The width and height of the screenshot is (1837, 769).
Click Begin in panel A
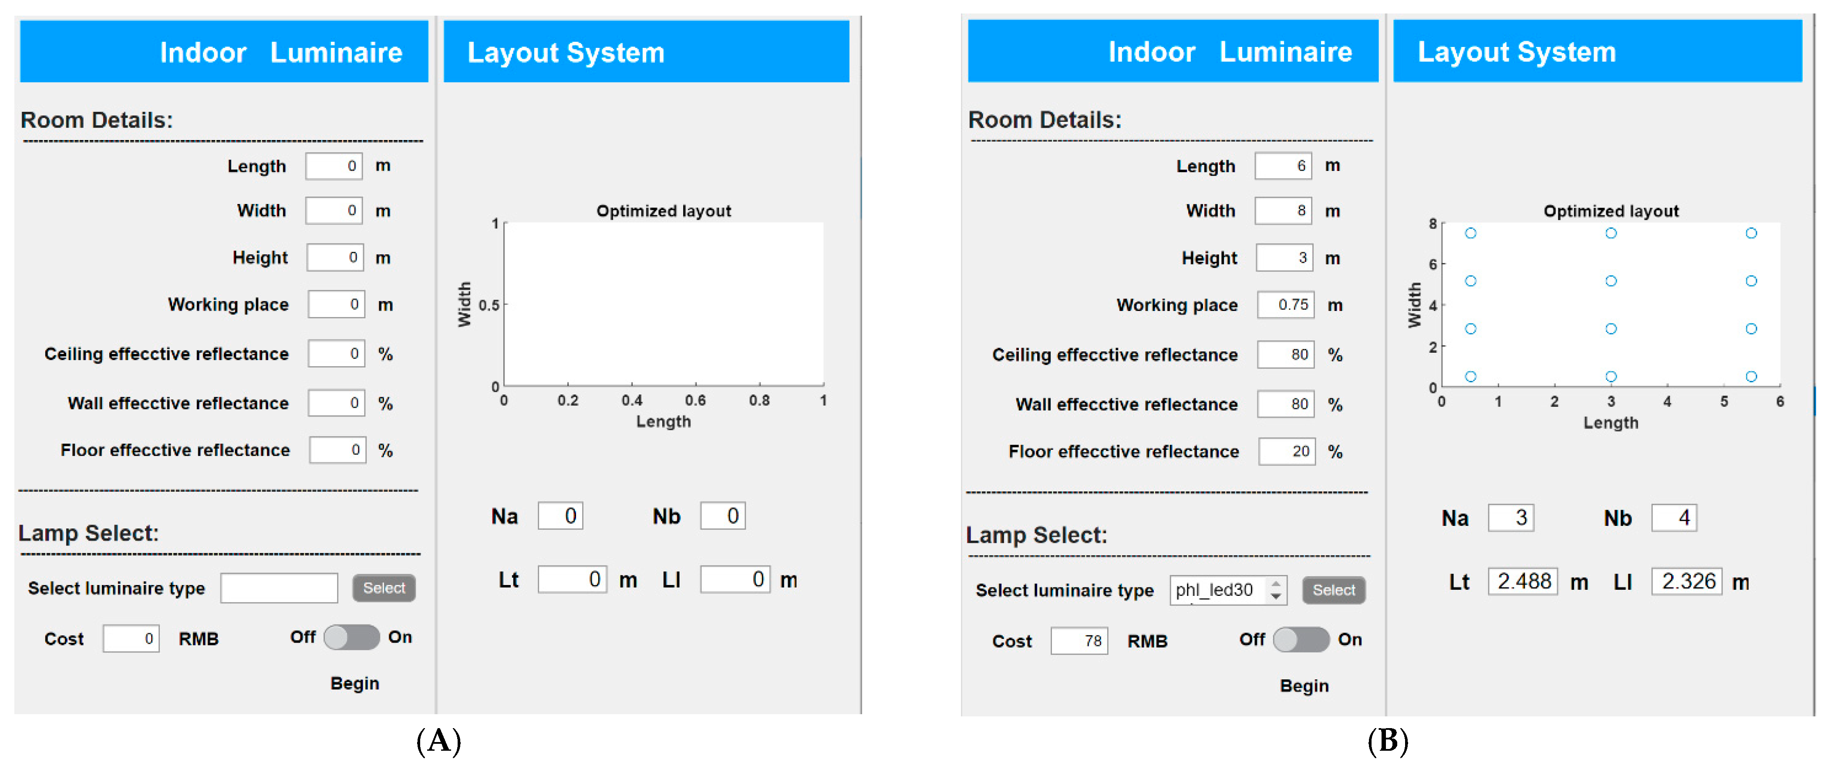pos(354,683)
